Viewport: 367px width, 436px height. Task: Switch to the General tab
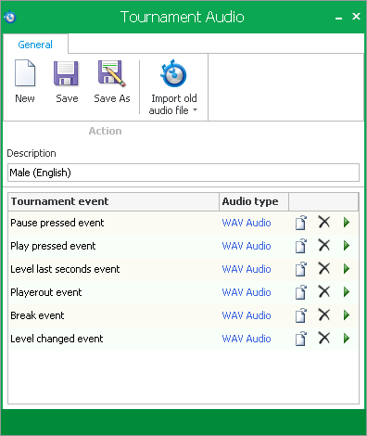click(35, 45)
